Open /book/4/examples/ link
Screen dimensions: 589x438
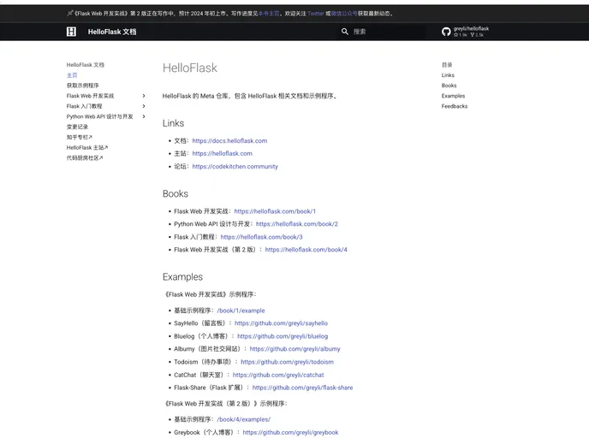243,420
